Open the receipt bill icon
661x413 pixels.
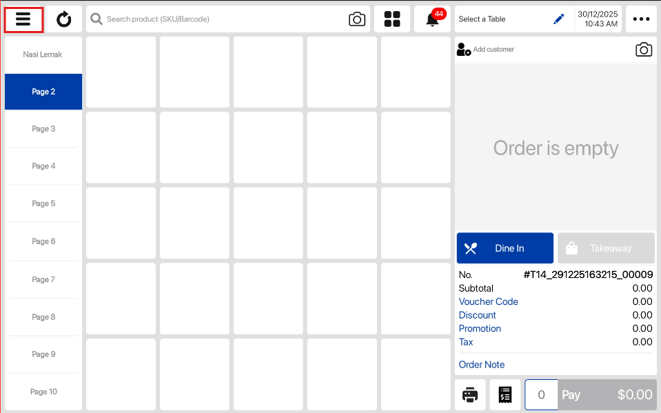(505, 395)
